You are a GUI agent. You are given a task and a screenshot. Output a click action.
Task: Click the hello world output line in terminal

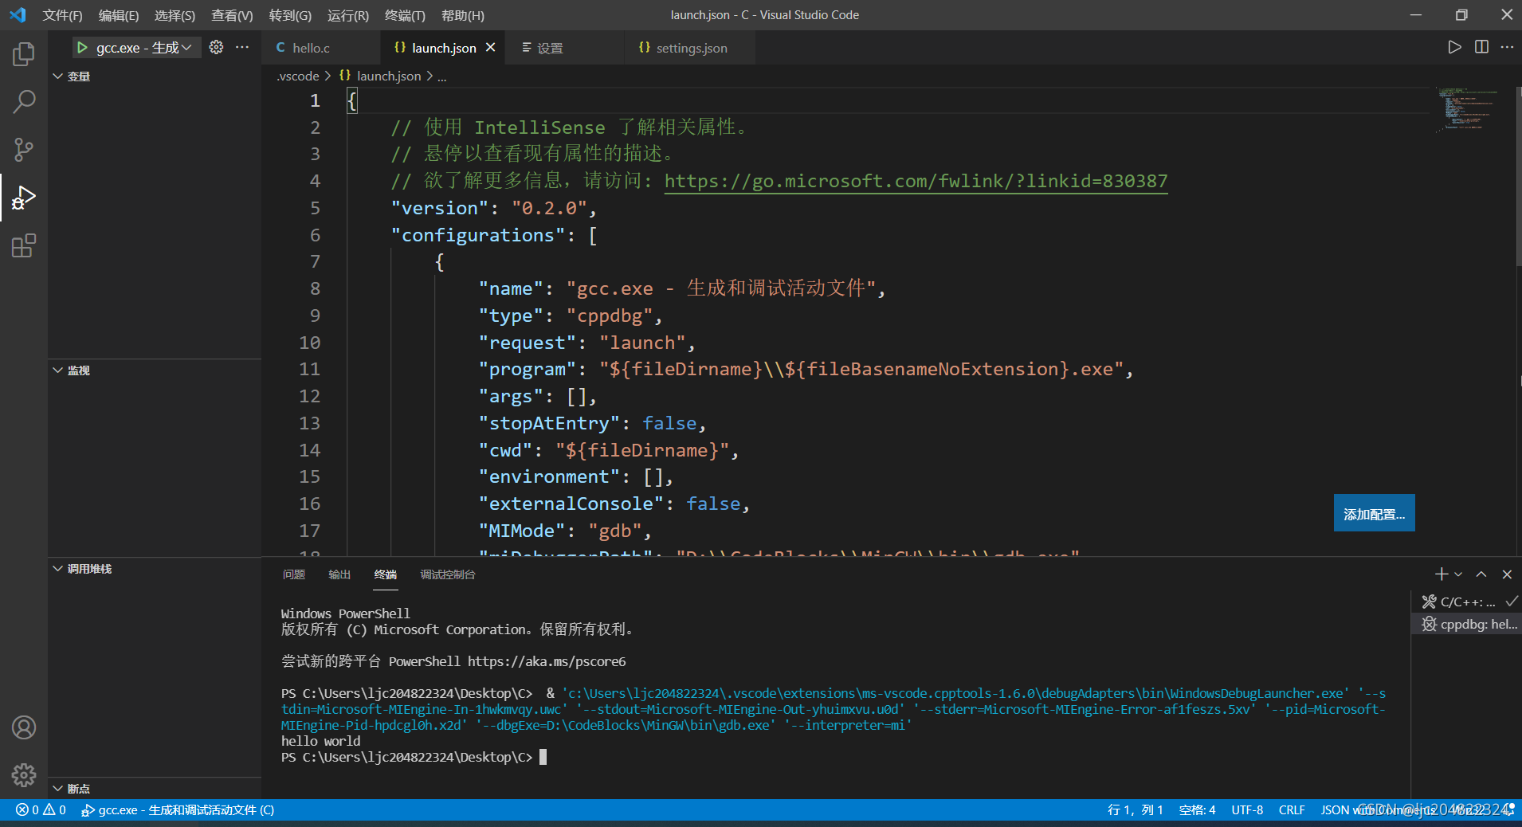coord(320,741)
